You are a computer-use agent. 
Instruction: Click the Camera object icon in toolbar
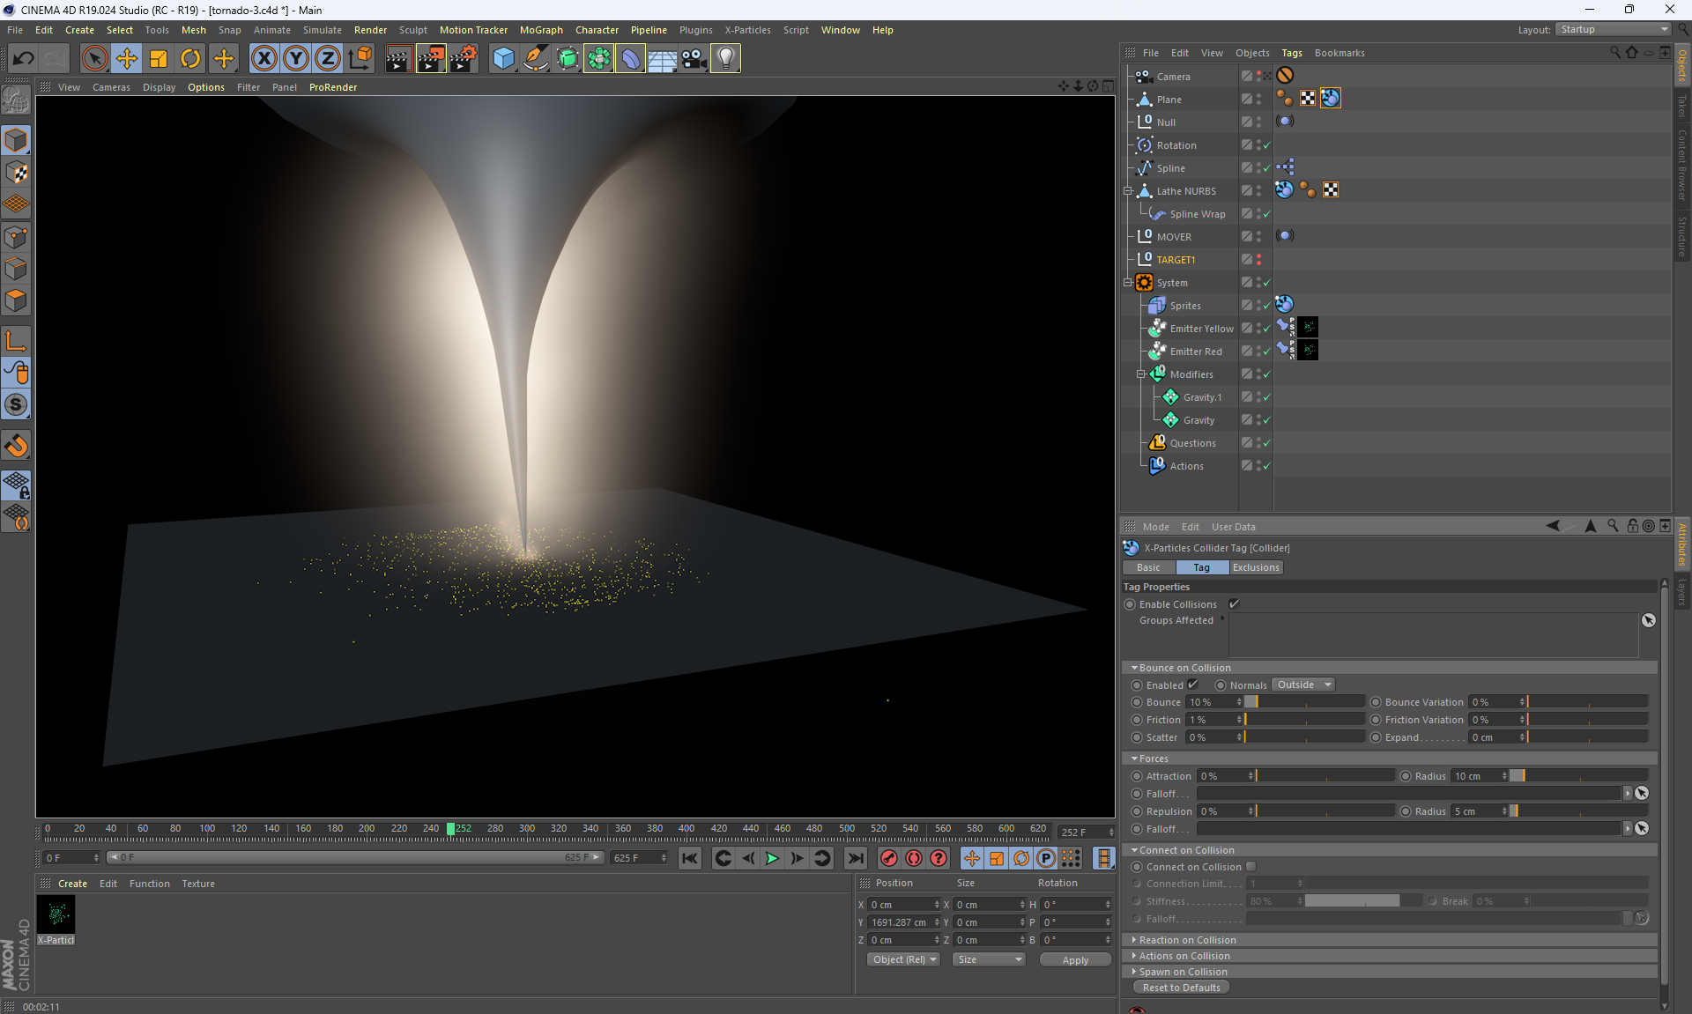[694, 59]
